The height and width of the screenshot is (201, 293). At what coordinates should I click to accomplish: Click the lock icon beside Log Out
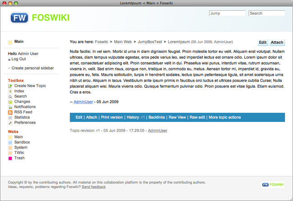[9, 59]
